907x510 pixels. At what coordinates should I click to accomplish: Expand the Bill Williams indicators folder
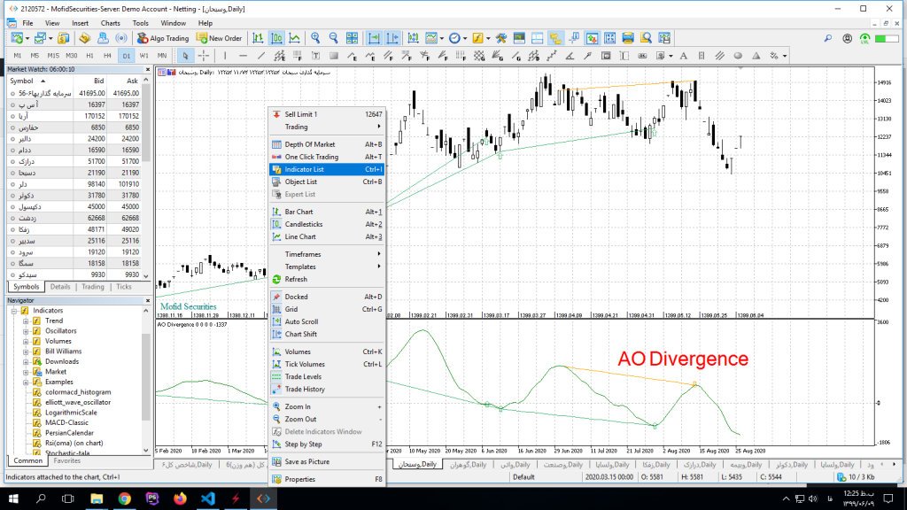click(27, 352)
